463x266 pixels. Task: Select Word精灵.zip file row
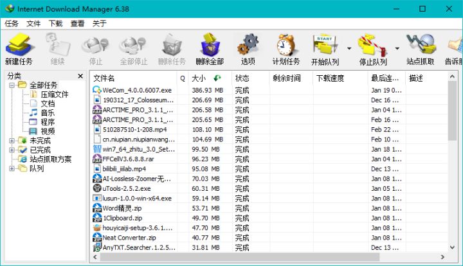point(269,208)
